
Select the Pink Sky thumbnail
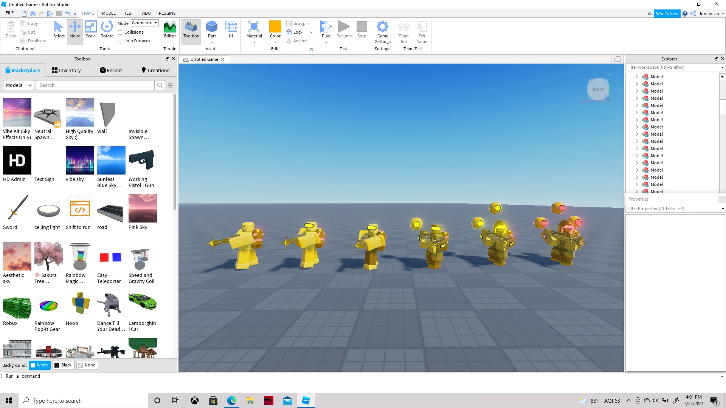[x=143, y=208]
